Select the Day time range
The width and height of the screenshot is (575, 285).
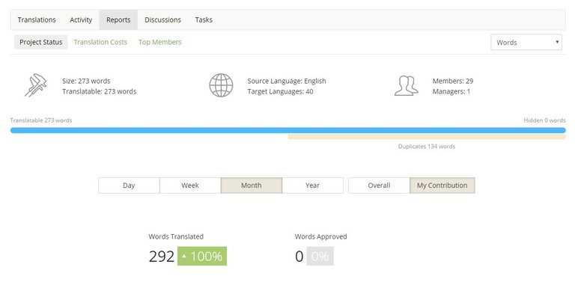129,186
